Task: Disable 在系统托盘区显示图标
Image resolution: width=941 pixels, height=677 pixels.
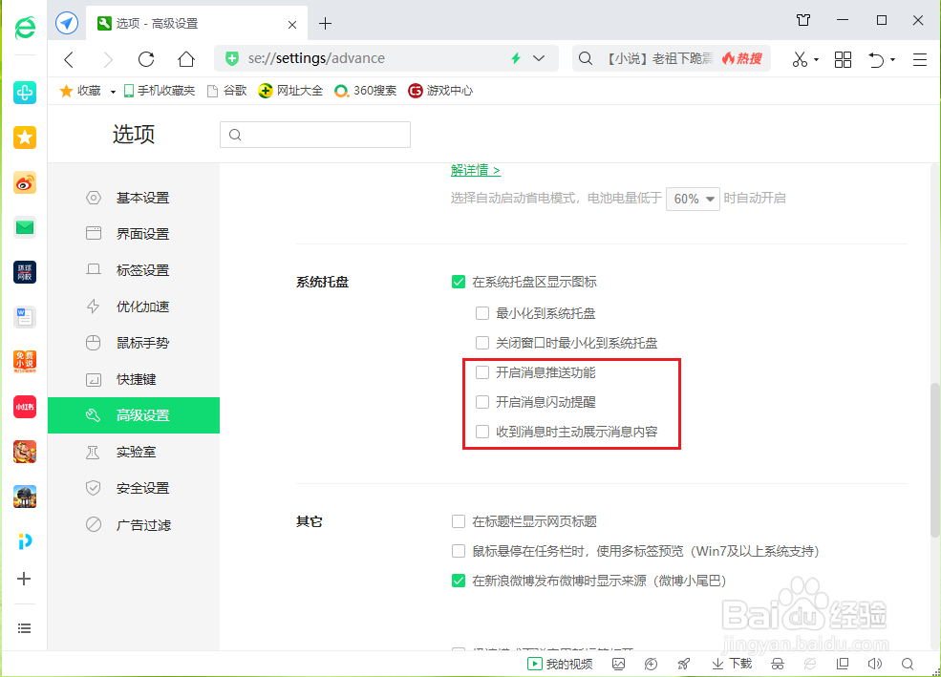Action: point(459,282)
